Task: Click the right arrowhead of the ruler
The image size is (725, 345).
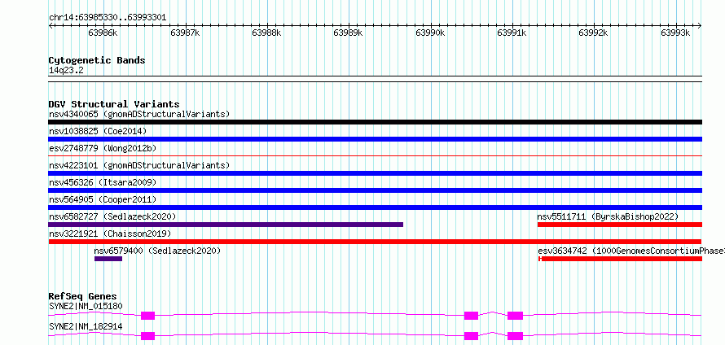Action: pos(700,26)
